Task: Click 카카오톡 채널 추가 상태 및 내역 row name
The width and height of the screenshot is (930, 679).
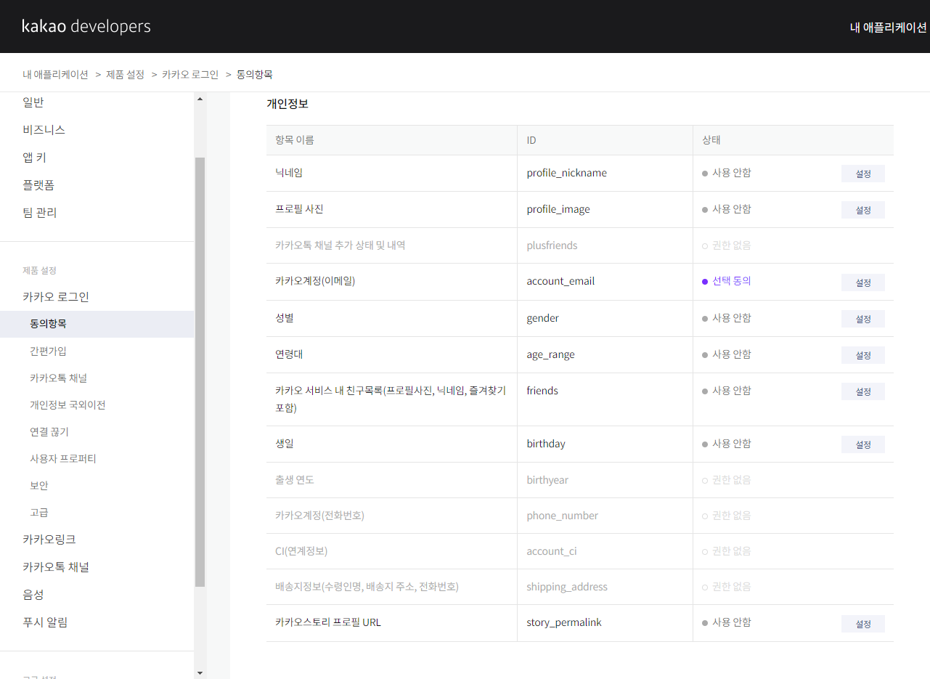Action: [340, 245]
